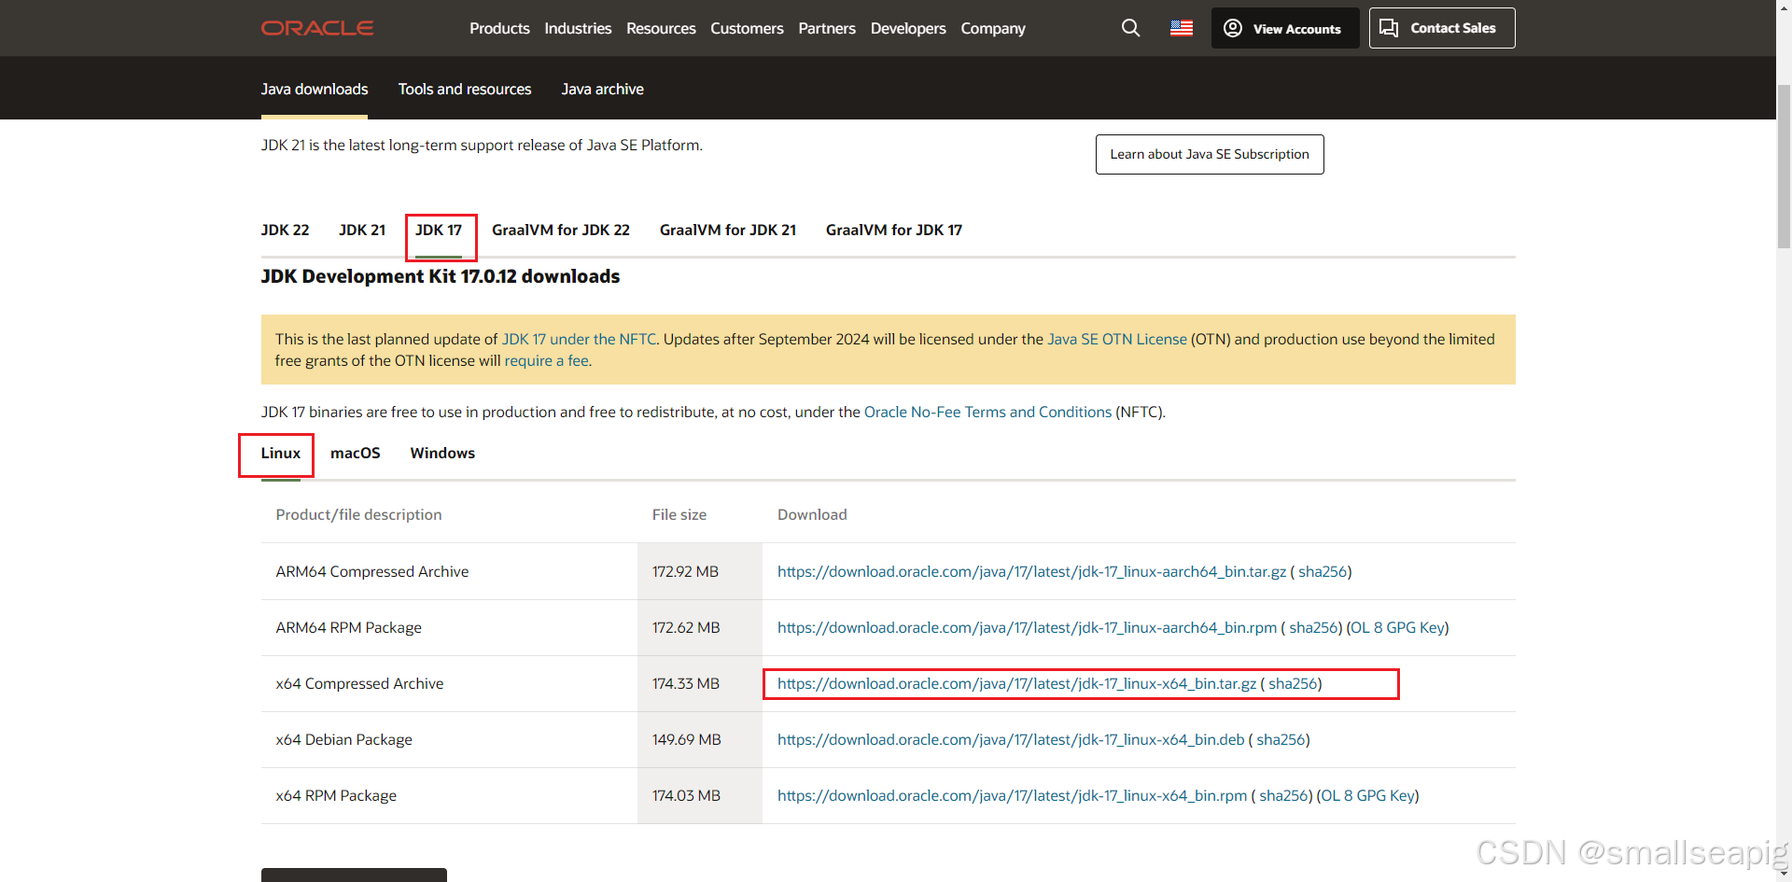Click the page vertical scrollbar thumb

[1784, 166]
